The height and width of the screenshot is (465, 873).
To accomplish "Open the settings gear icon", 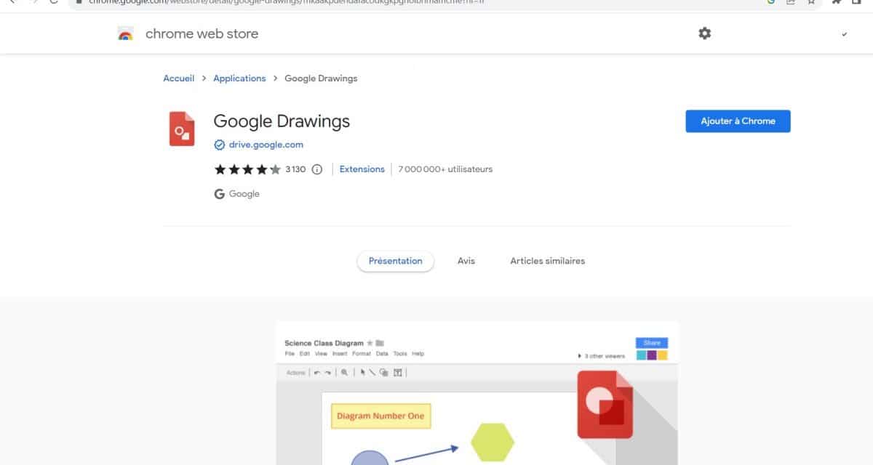I will (x=704, y=33).
